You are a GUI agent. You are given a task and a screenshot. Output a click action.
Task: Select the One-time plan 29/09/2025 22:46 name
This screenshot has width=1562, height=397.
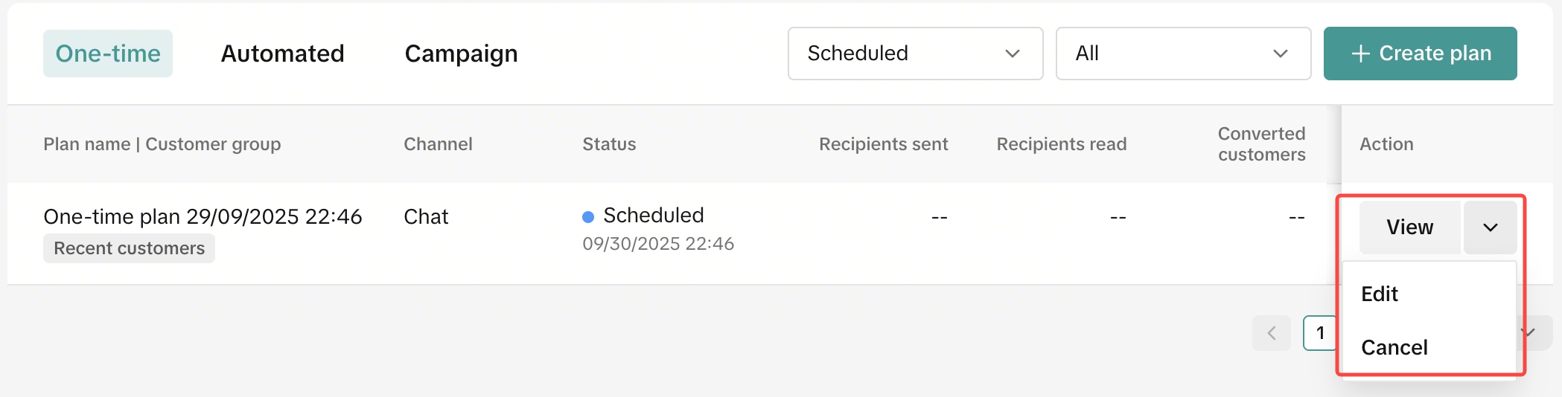[x=203, y=216]
